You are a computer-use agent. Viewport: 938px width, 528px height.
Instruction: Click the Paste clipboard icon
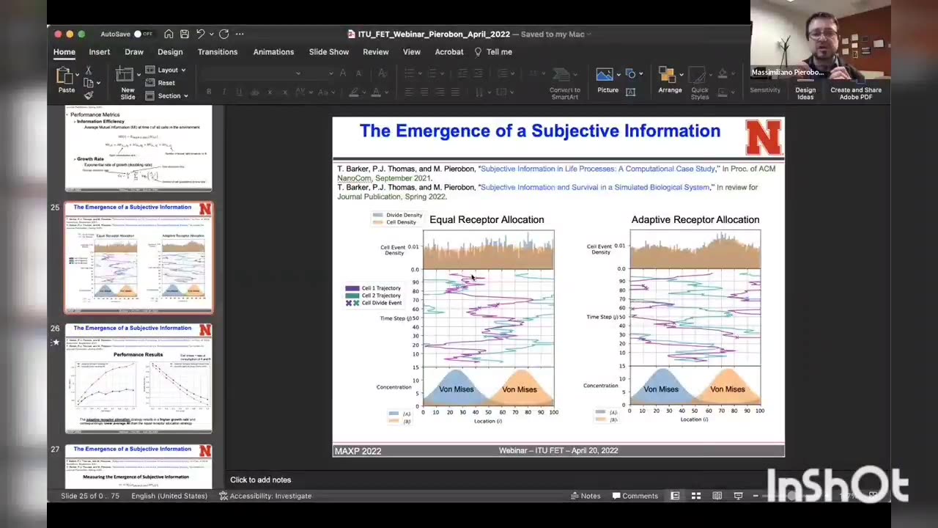click(x=64, y=76)
